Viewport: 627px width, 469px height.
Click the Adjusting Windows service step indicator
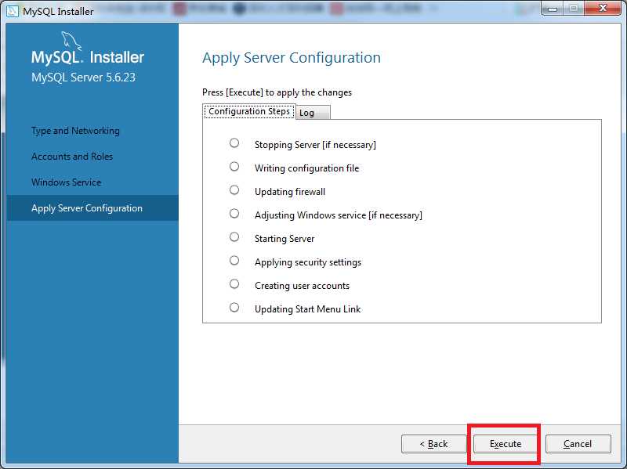click(x=234, y=214)
